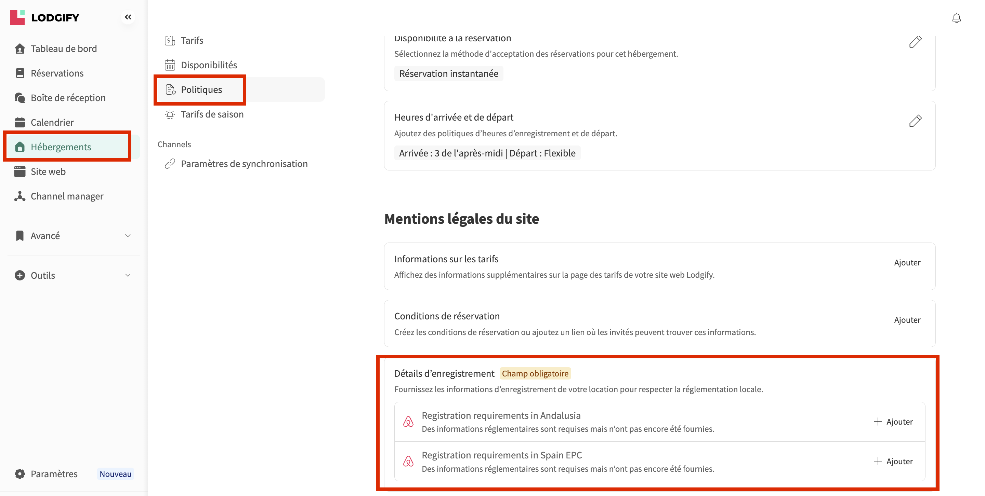Collapse the sidebar with double-chevron icon
Viewport: 985px width, 496px height.
(128, 17)
